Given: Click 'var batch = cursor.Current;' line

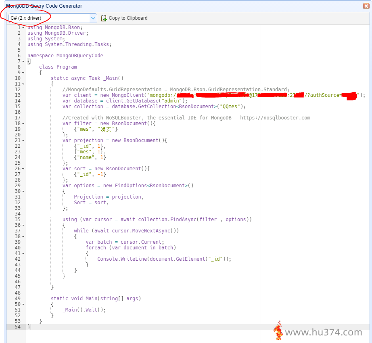Looking at the screenshot, I should (x=125, y=242).
